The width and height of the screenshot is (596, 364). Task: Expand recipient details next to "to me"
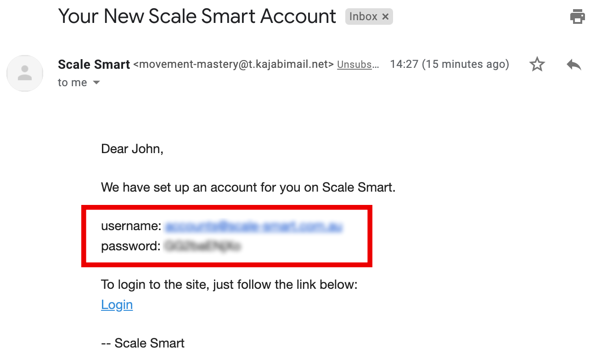pos(96,83)
